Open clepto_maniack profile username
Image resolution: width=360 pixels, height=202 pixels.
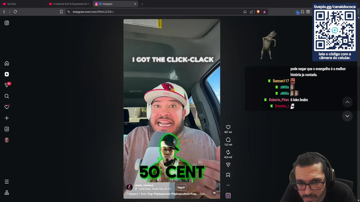pos(144,185)
